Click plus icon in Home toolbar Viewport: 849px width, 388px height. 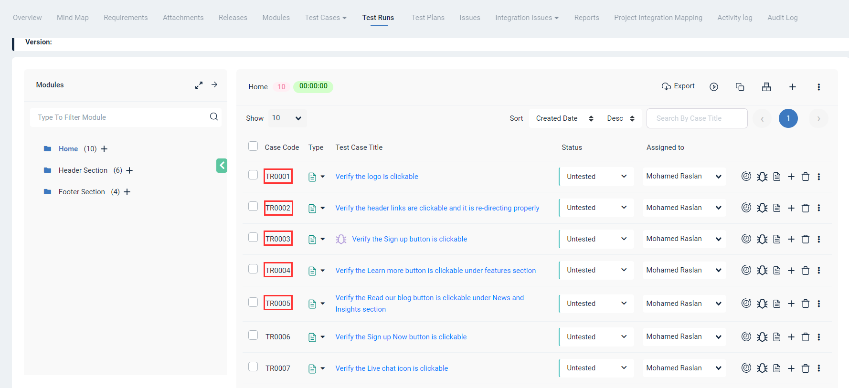[793, 87]
